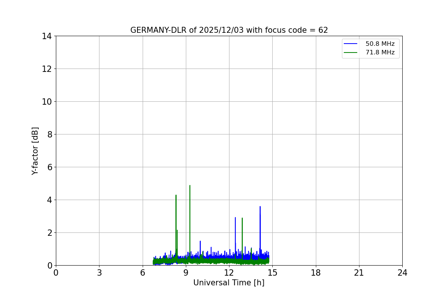Click x-axis tick label '24'

pyautogui.click(x=402, y=273)
